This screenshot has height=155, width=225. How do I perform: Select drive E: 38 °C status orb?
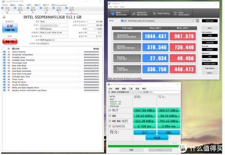[x=15, y=8]
